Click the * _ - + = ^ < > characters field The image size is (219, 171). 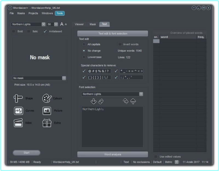[131, 71]
